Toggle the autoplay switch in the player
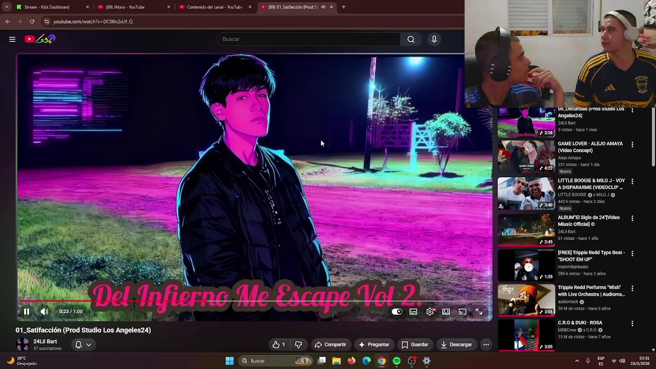The image size is (656, 369). coord(397,312)
